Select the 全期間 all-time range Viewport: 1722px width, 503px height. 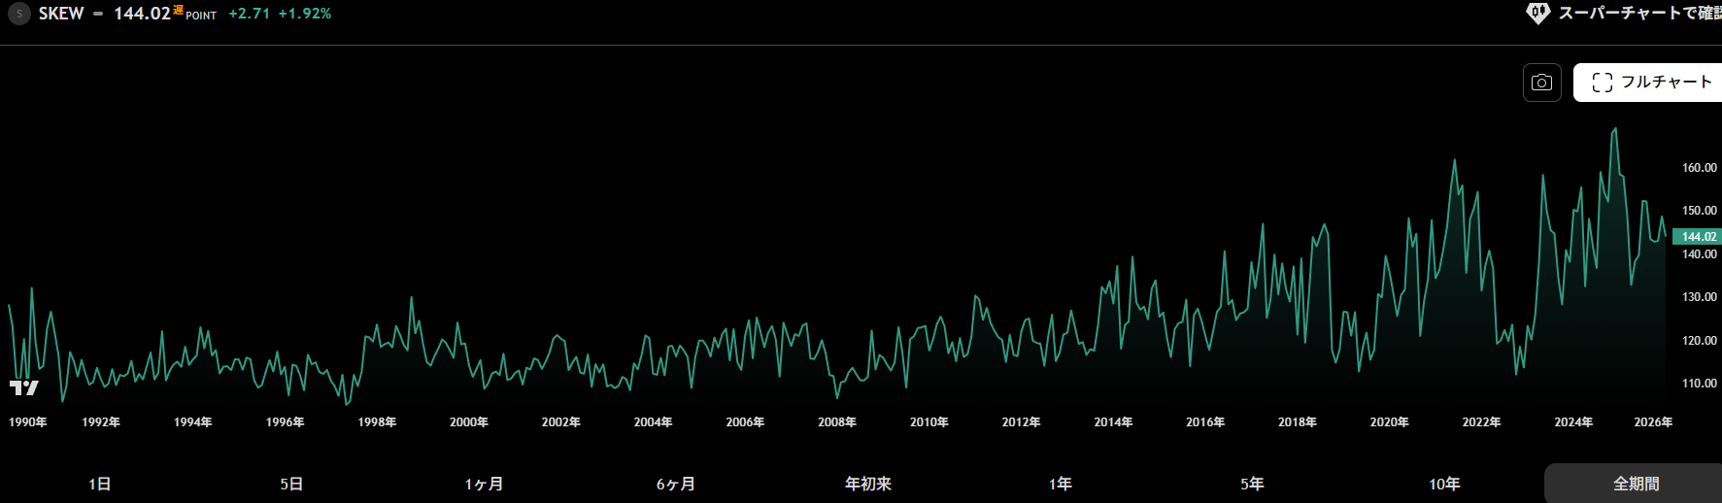click(1636, 484)
